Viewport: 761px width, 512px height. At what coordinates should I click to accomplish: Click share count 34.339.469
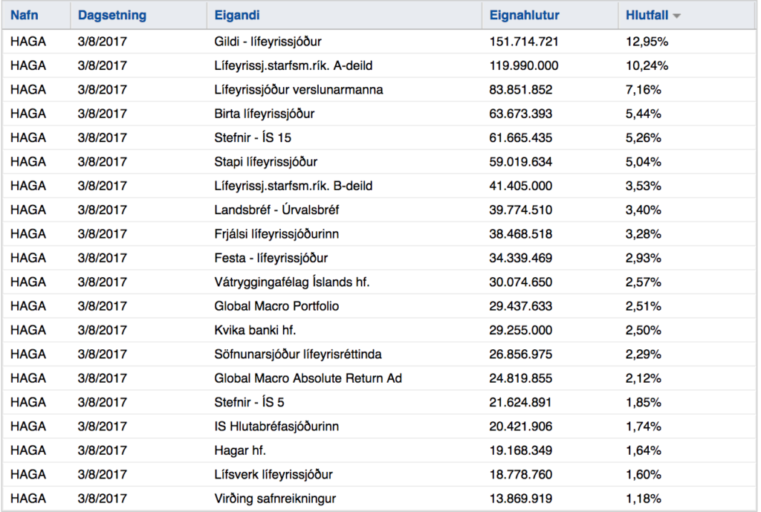520,258
